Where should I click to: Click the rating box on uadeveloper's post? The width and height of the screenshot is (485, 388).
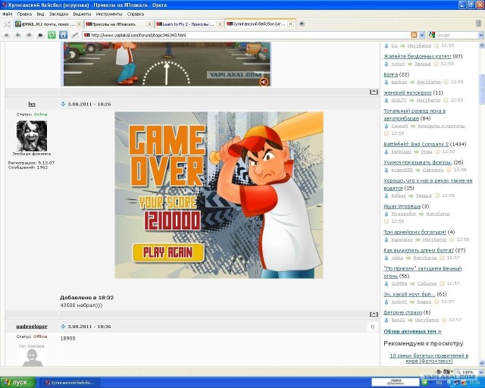point(372,327)
